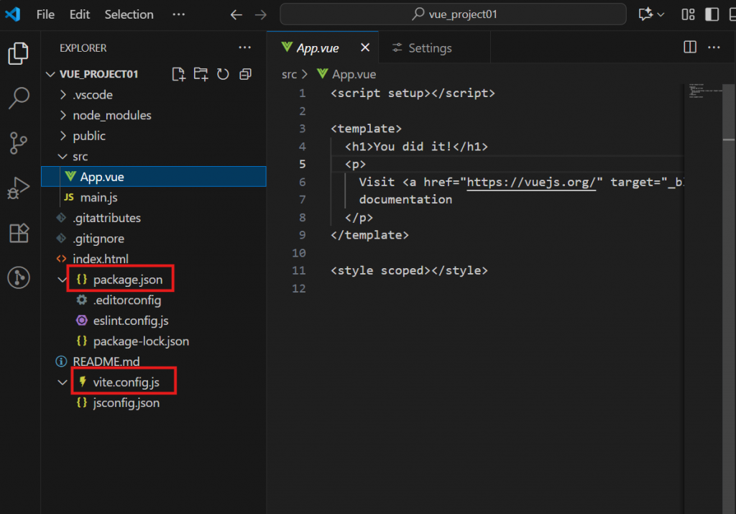Create a new folder in VUE_PROJECT01

pyautogui.click(x=201, y=74)
